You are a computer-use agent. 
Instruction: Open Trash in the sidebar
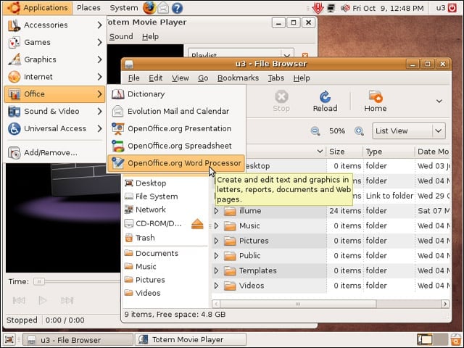[166, 238]
